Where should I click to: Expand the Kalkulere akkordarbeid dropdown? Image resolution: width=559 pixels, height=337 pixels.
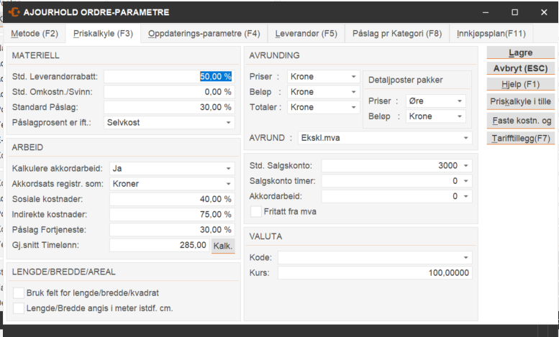(x=229, y=168)
